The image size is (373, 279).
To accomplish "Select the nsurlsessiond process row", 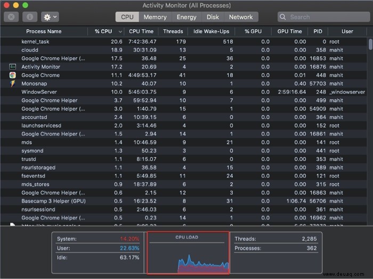I will pos(183,209).
